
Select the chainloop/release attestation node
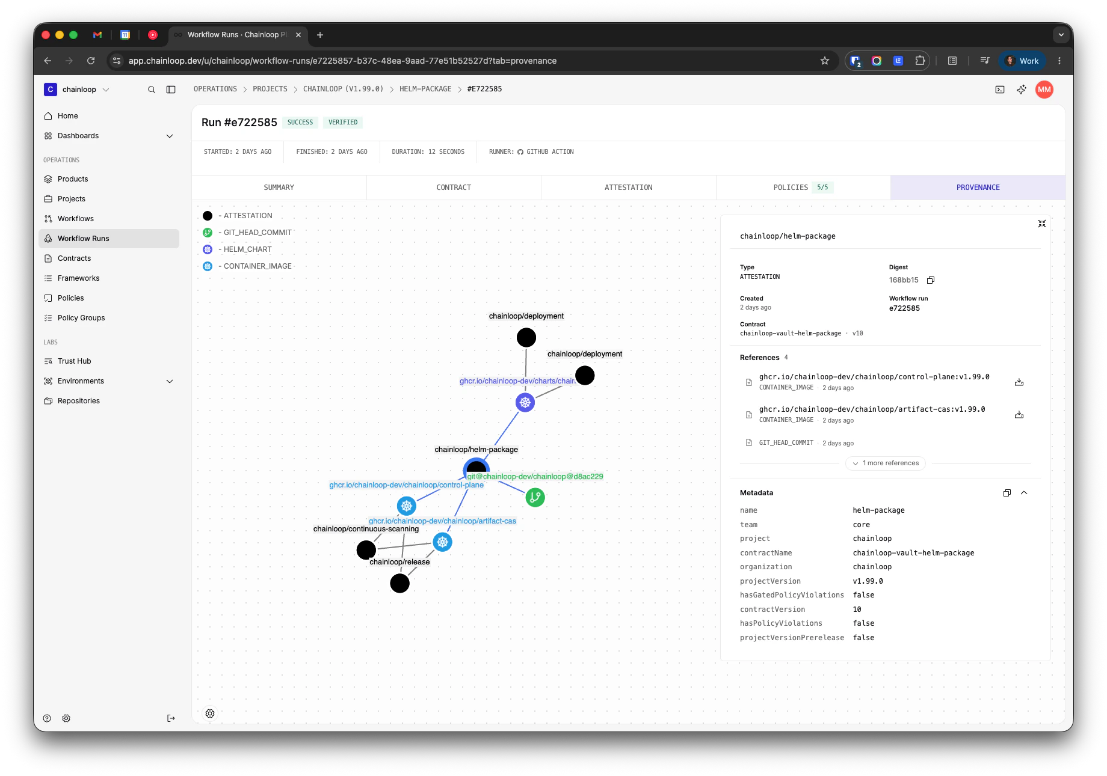point(399,583)
